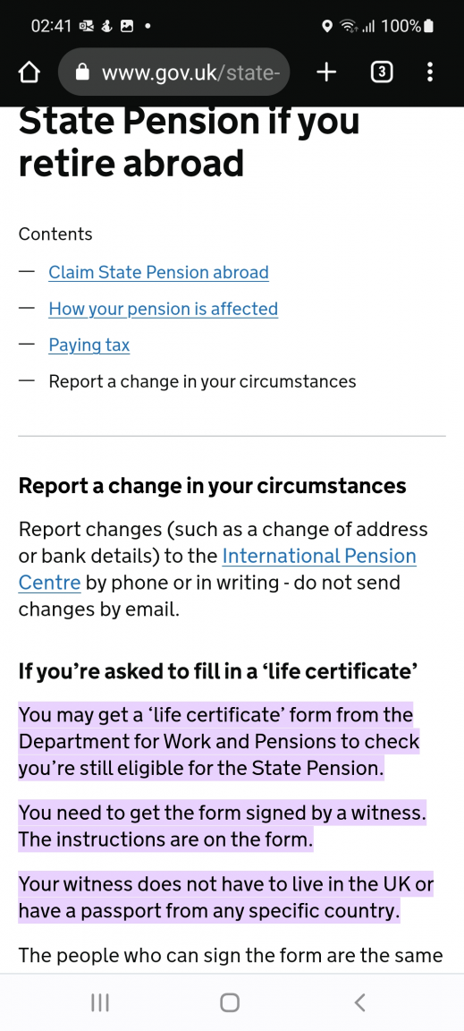Screen dimensions: 464x1031
Task: Tap the battery indicator in status bar
Action: (429, 26)
